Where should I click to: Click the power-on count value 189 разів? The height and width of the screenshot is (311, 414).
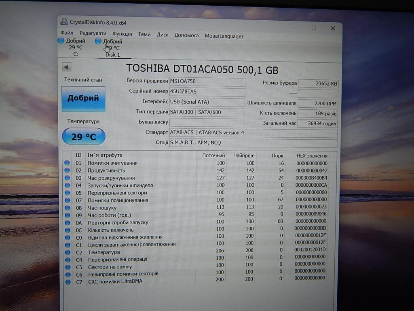318,114
